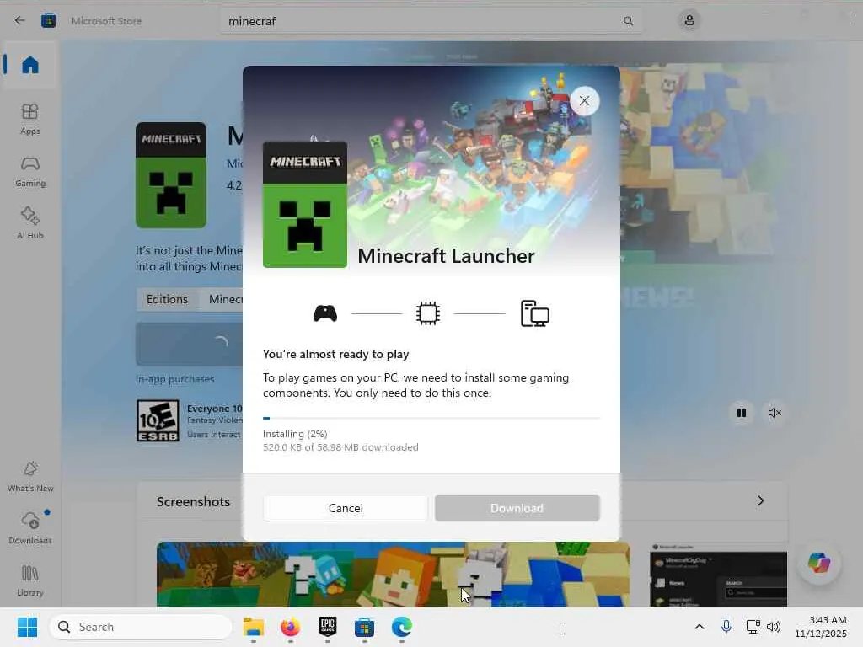This screenshot has height=647, width=863.
Task: Click the 'You're almost ready to play' heading
Action: (x=335, y=354)
